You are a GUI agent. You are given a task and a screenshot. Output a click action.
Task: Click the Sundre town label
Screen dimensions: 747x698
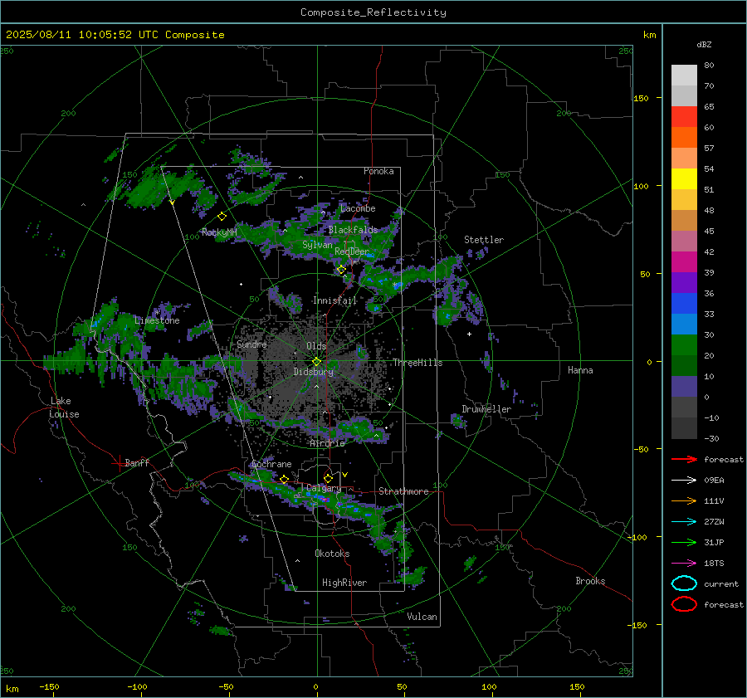pyautogui.click(x=251, y=344)
